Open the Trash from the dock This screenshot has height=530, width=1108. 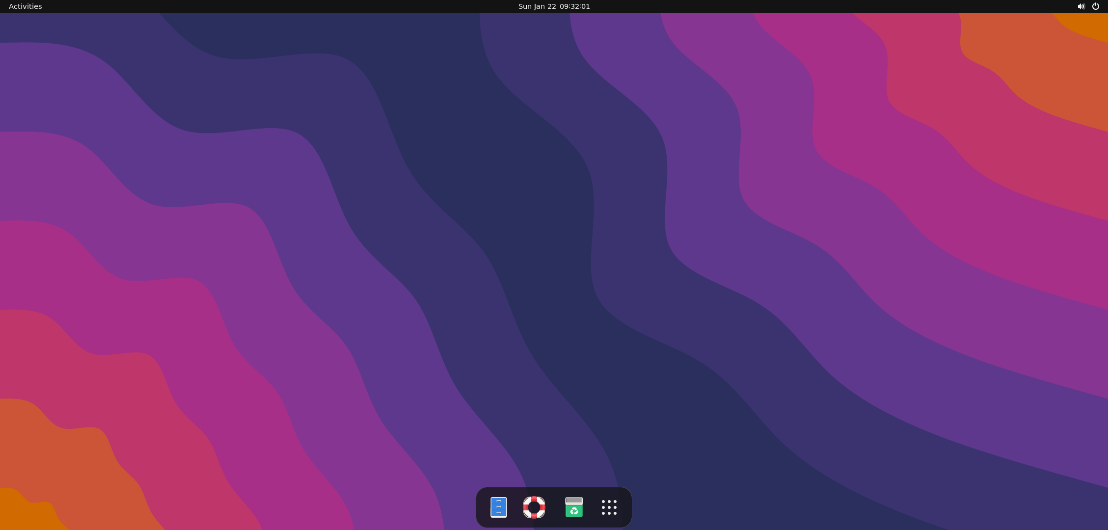[x=573, y=507]
